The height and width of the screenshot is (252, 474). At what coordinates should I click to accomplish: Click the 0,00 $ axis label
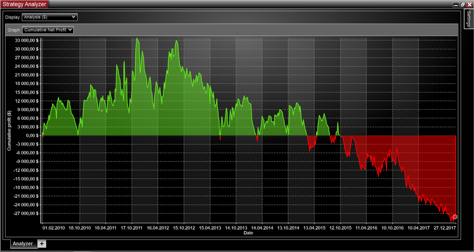pos(32,136)
